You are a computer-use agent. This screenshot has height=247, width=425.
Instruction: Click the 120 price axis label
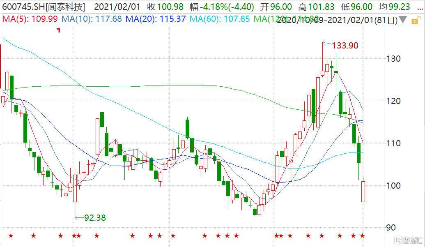click(393, 101)
